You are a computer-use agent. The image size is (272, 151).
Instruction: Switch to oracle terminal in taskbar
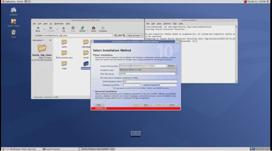click(x=60, y=149)
